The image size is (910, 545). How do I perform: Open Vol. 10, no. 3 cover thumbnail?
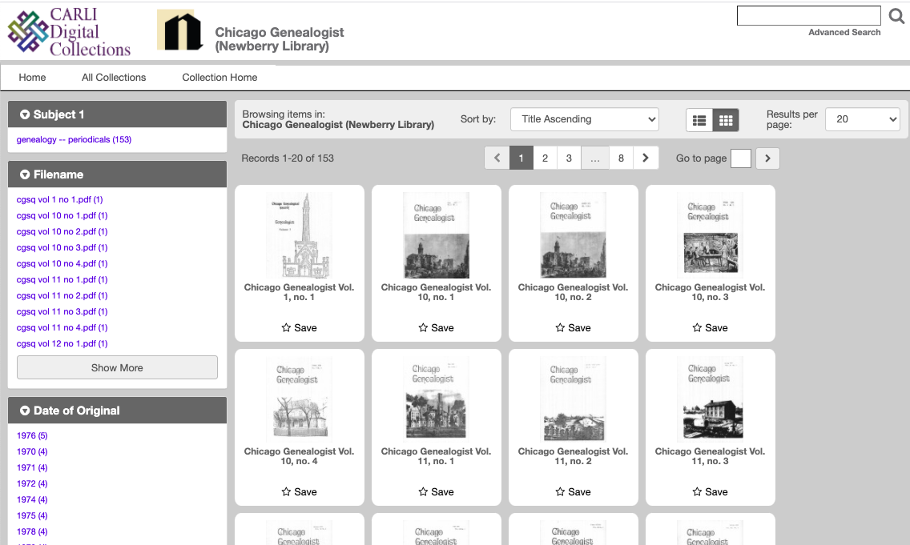click(x=711, y=234)
